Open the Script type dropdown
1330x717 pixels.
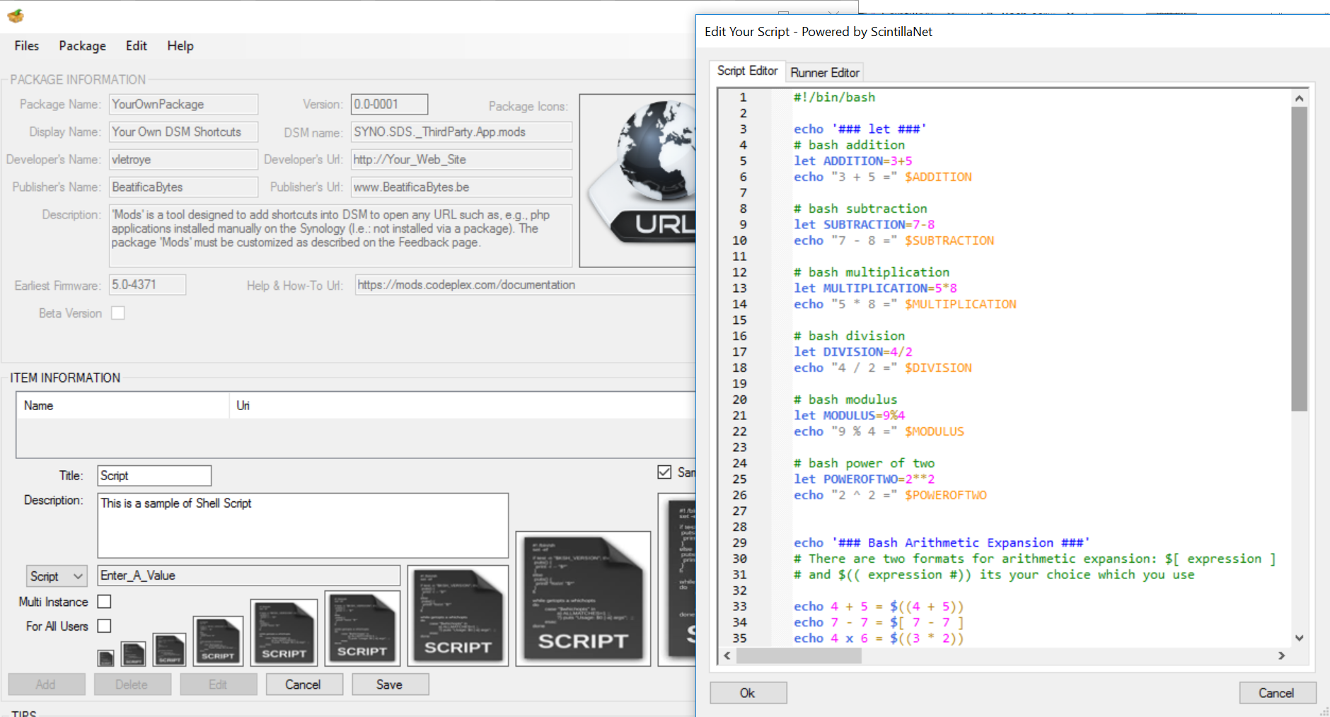[x=57, y=576]
